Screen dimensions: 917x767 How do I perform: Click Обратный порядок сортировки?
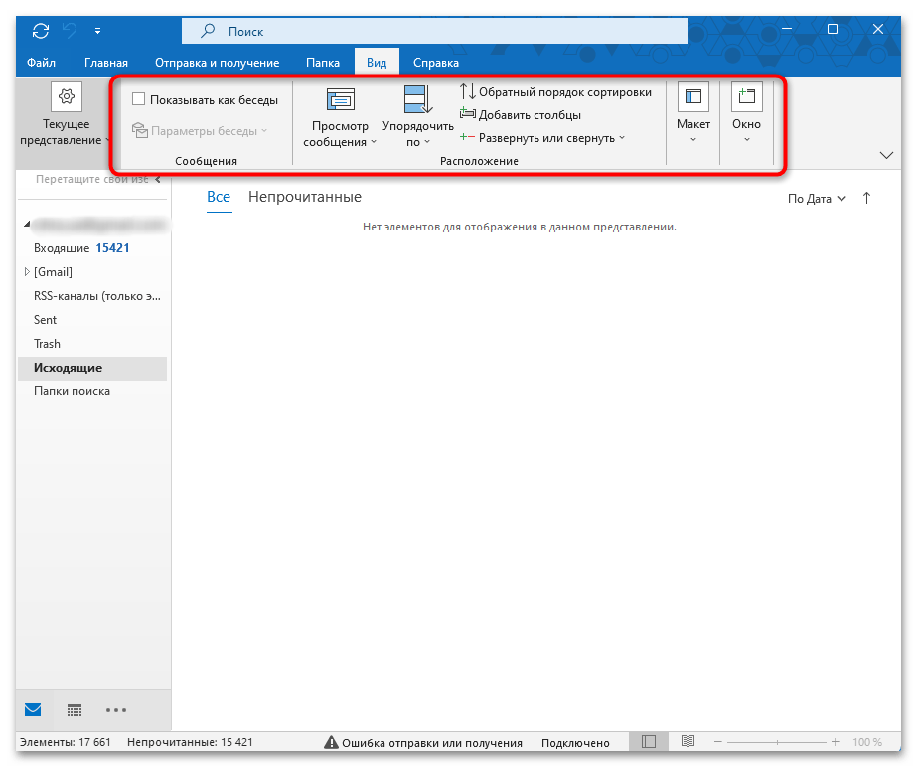coord(555,92)
